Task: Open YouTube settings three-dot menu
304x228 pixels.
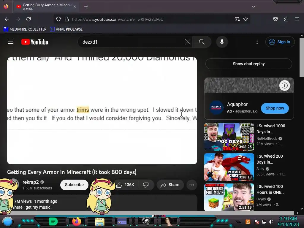Action: [257, 42]
